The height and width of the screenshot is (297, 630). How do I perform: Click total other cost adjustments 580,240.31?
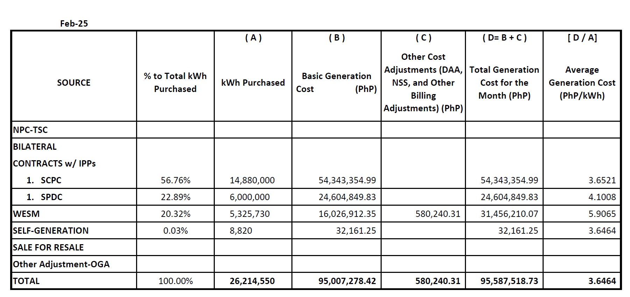click(x=438, y=281)
